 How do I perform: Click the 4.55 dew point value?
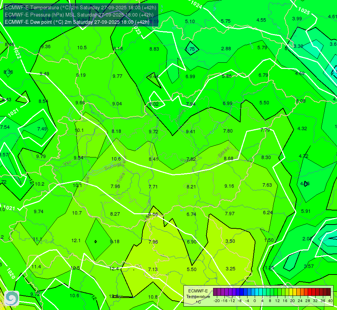coord(261,20)
